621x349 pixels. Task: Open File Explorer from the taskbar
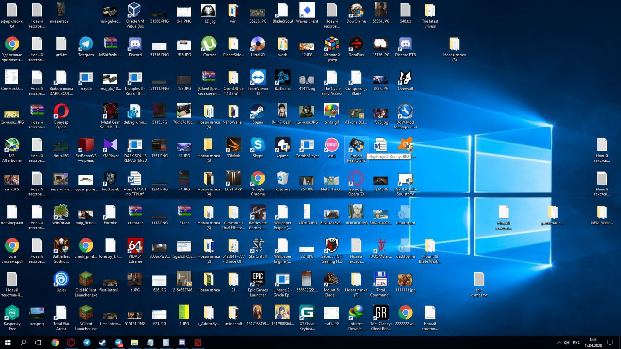click(x=134, y=342)
